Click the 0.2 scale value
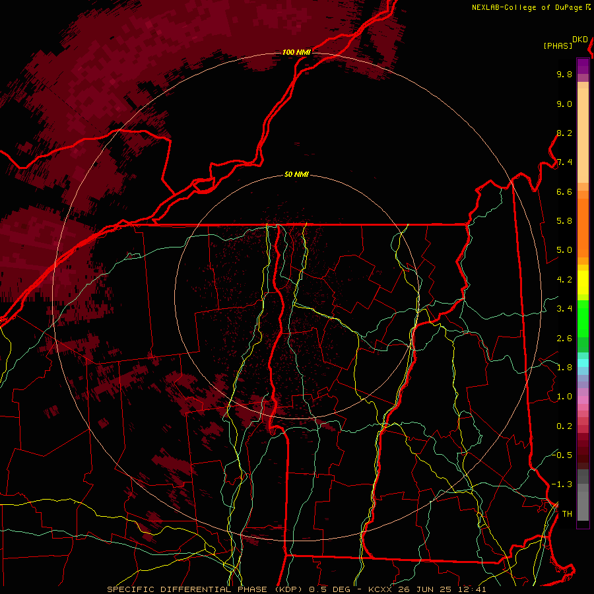 coord(564,426)
